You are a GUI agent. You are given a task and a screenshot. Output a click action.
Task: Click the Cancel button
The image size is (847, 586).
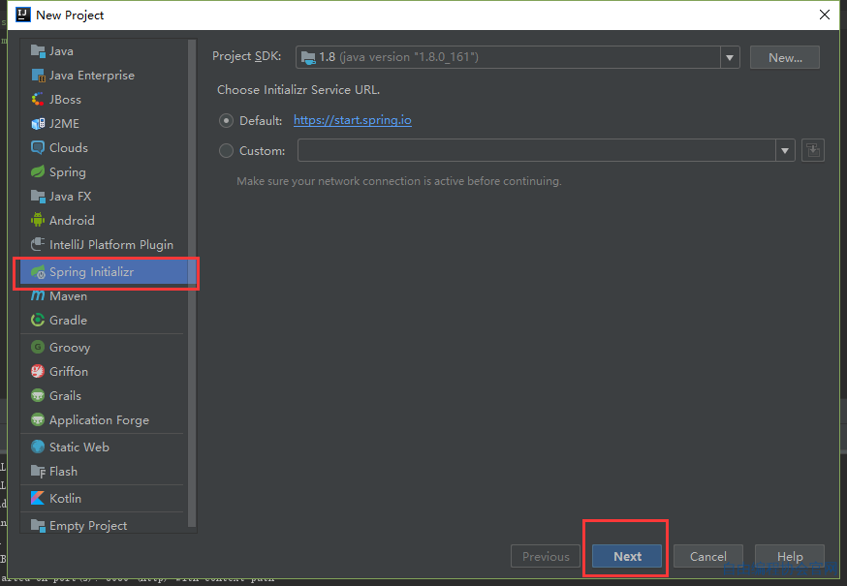coord(708,556)
